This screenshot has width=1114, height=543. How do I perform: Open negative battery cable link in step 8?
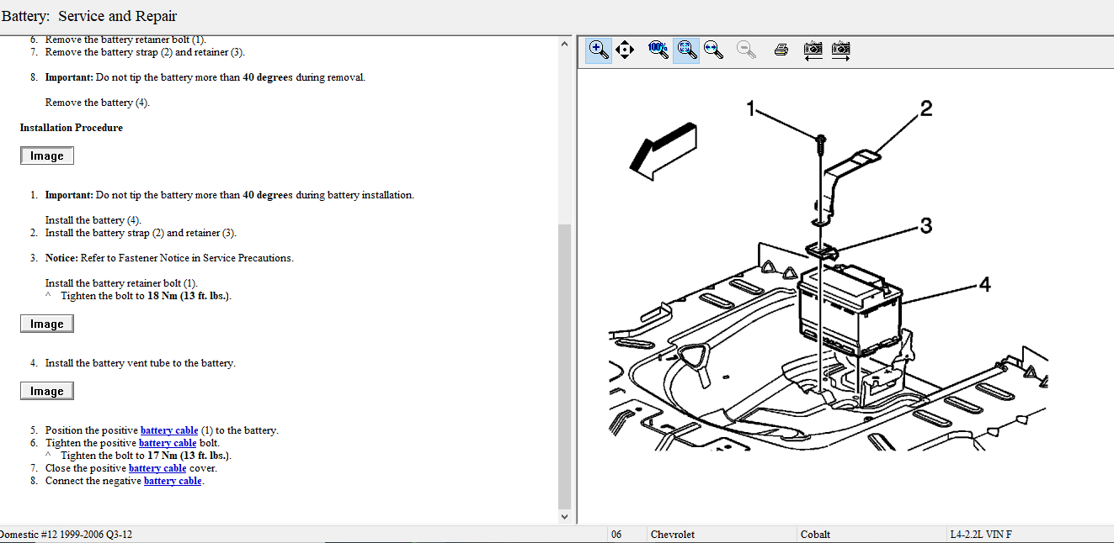(173, 481)
